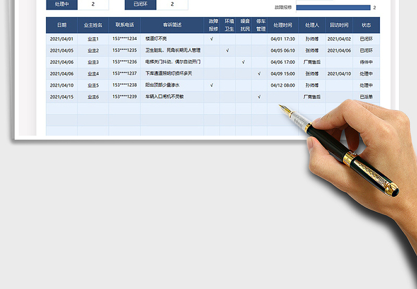Select the date cell 2021/04/15

[x=62, y=96]
